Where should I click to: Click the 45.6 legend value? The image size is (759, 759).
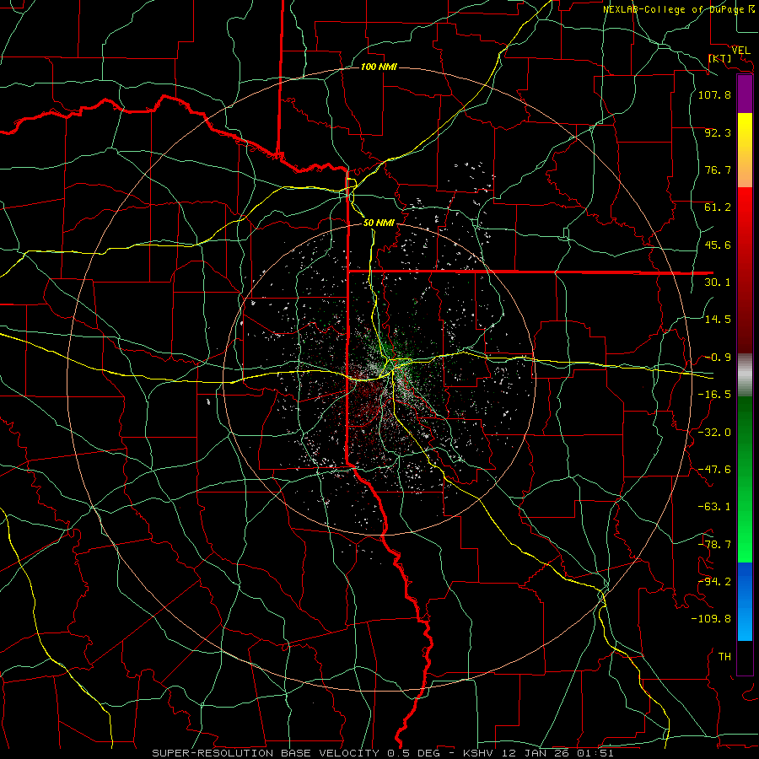(x=718, y=245)
